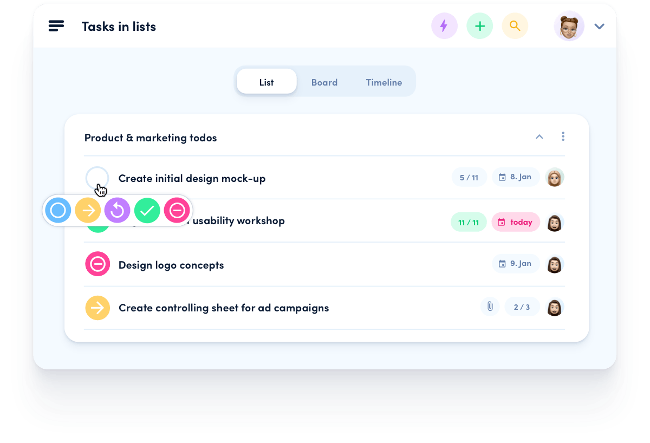
Task: Collapse the Product & marketing todos list
Action: click(539, 137)
